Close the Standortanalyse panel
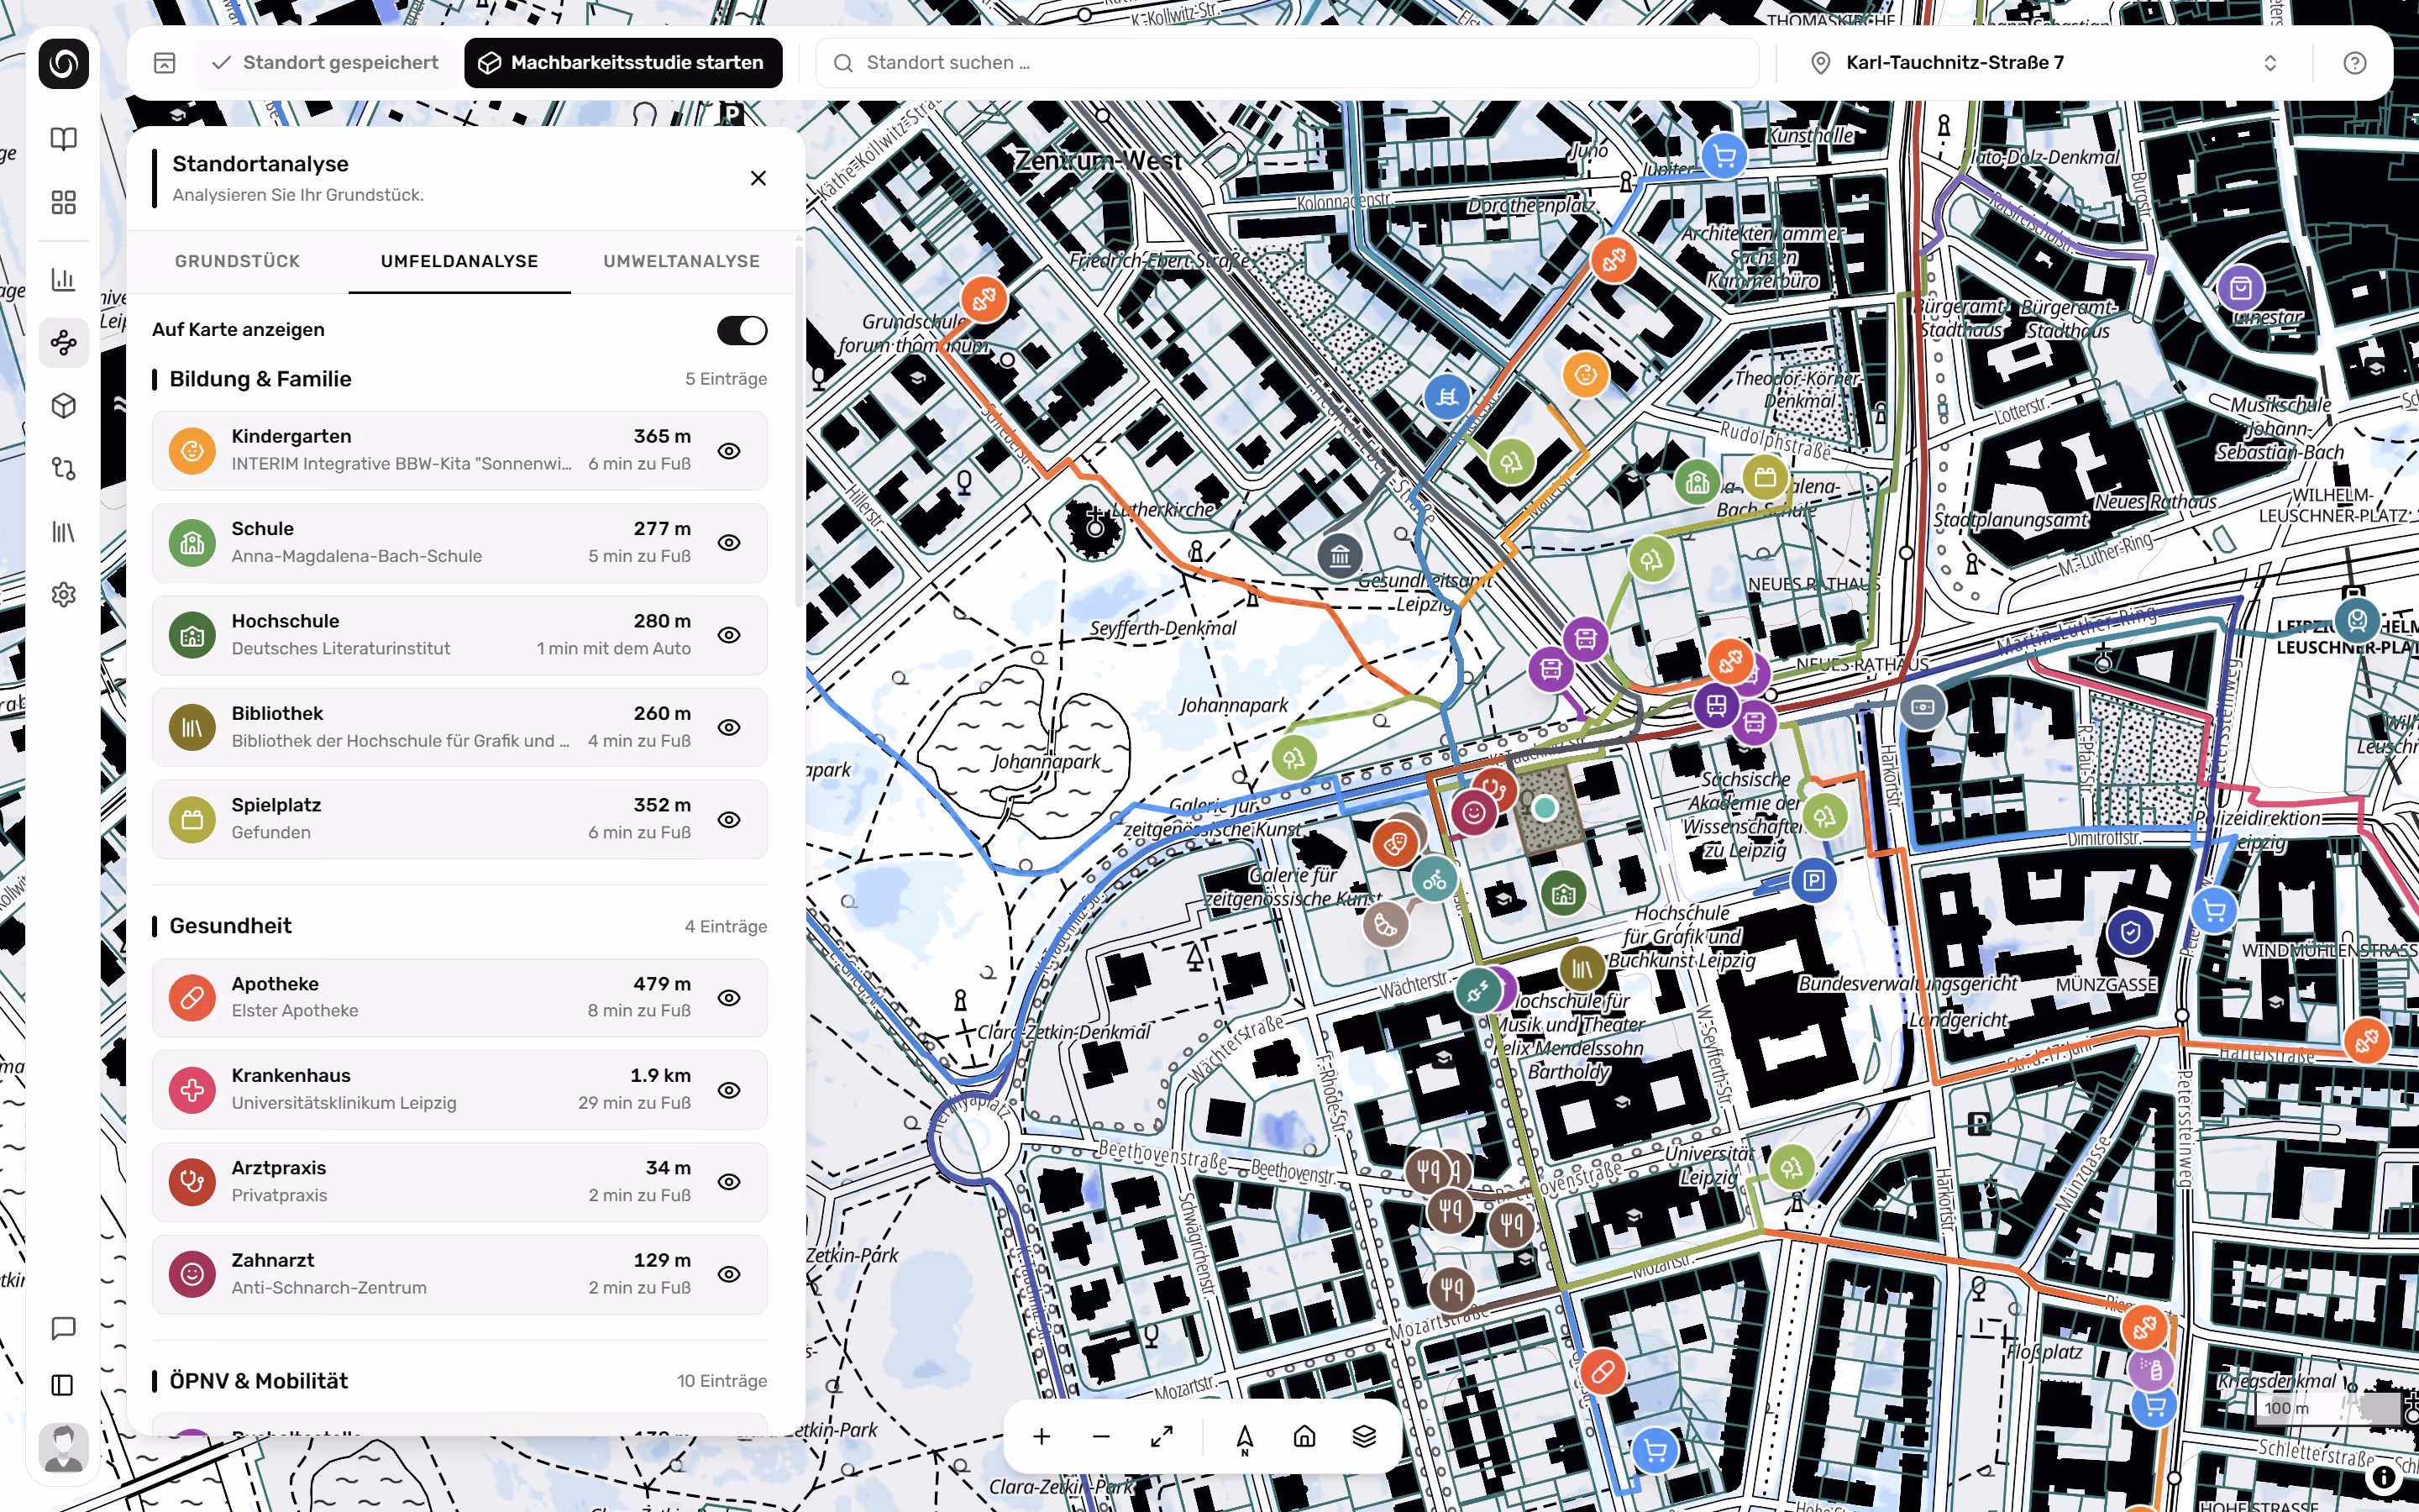The image size is (2419, 1512). click(758, 178)
